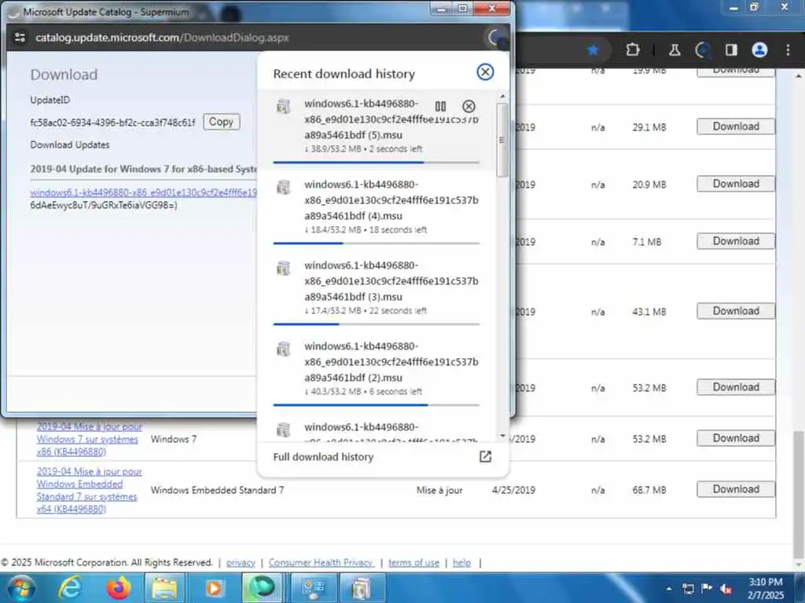Click progress bar of the (5).msu download

tap(377, 163)
